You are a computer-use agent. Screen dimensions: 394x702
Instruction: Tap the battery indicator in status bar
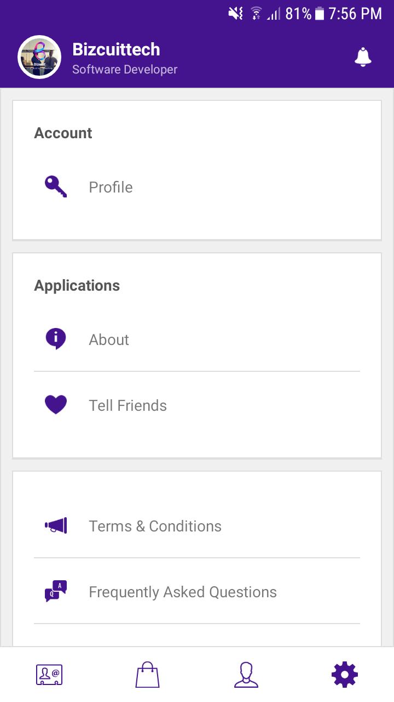click(x=320, y=13)
